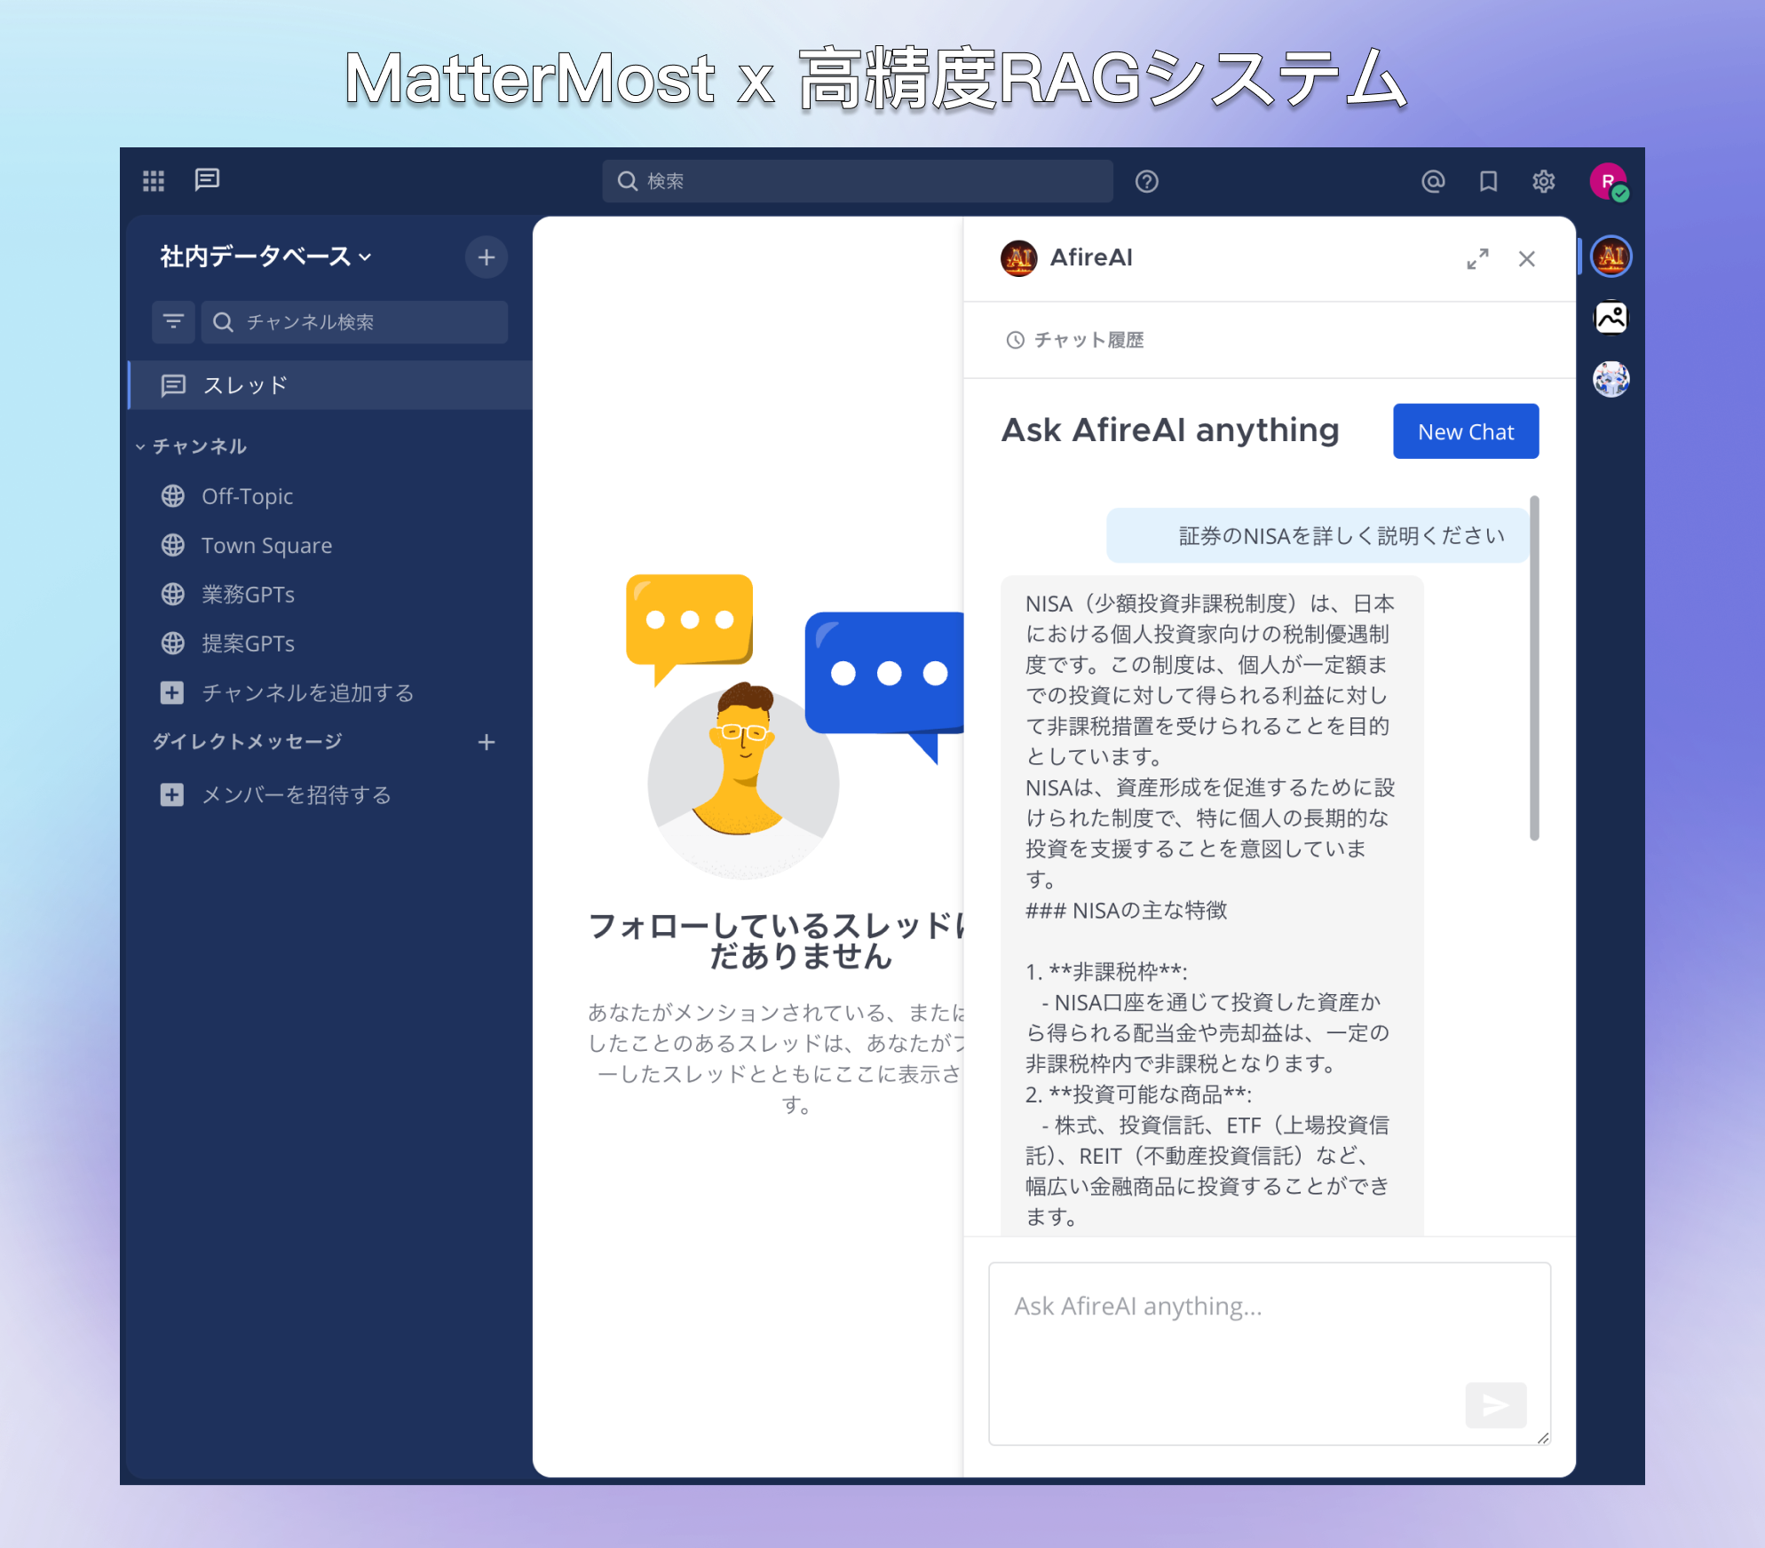Click the text ### NISAの主な特徴
Screen dimensions: 1765x1548
coord(1126,910)
